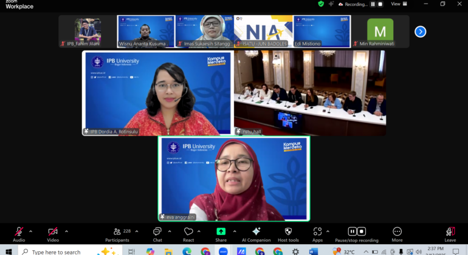The height and width of the screenshot is (255, 468).
Task: Turn on the camera with the Video button
Action: click(x=53, y=232)
